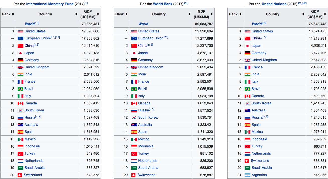This screenshot has height=179, width=328.
Task: Click the Germany flag in IMF table
Action: (20, 60)
